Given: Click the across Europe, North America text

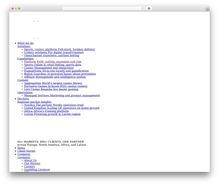Looking at the screenshot, I should tap(52, 145).
